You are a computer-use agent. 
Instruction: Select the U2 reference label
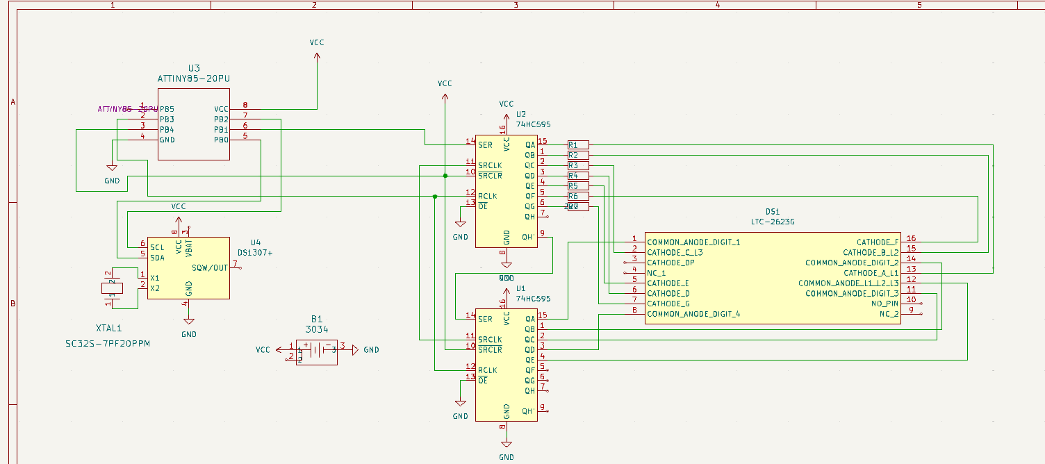[520, 114]
